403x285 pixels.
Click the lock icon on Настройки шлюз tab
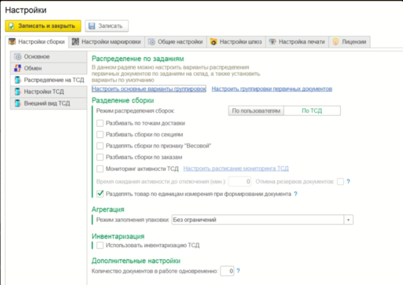[213, 42]
